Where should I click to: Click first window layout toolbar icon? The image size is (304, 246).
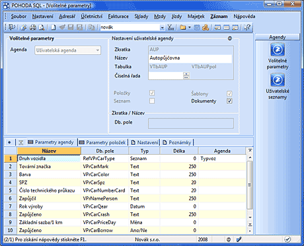[217, 27]
